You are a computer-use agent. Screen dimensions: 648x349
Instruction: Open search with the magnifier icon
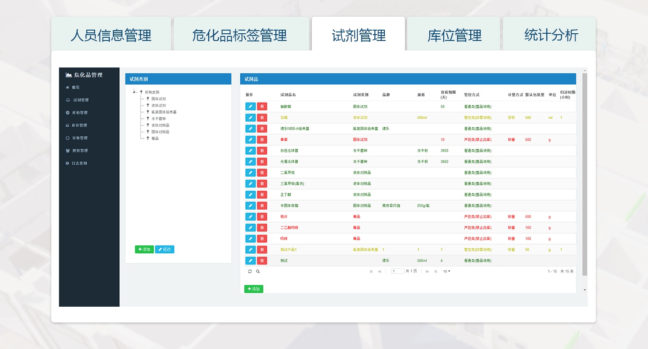point(258,272)
